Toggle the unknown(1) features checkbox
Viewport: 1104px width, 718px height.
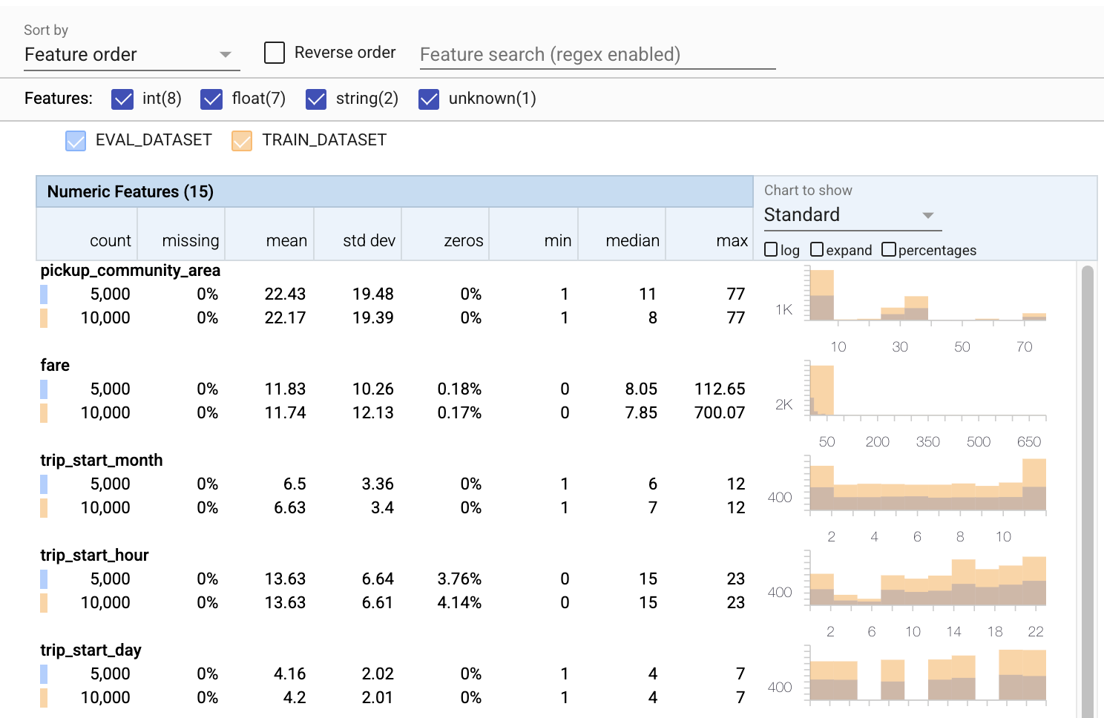[x=429, y=99]
